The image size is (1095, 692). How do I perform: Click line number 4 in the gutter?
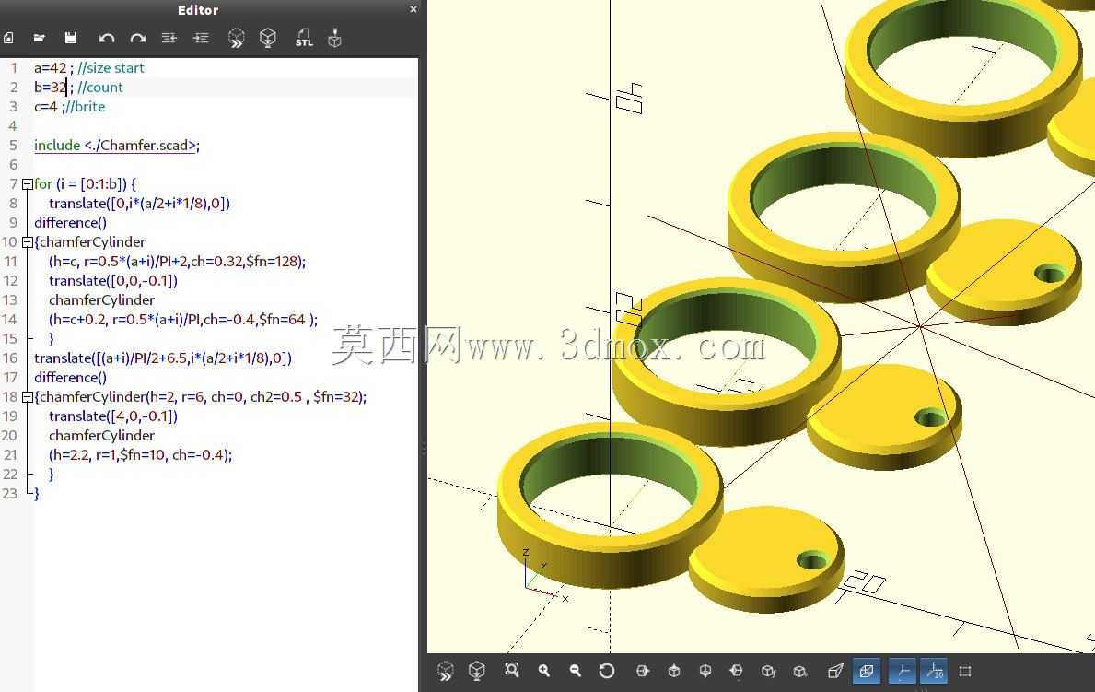(13, 126)
